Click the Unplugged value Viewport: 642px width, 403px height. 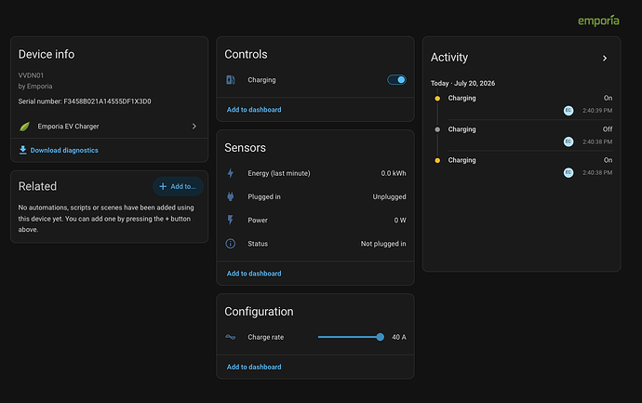click(x=389, y=196)
